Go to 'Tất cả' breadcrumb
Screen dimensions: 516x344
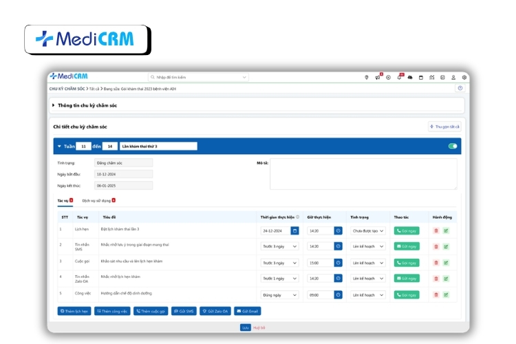[94, 89]
